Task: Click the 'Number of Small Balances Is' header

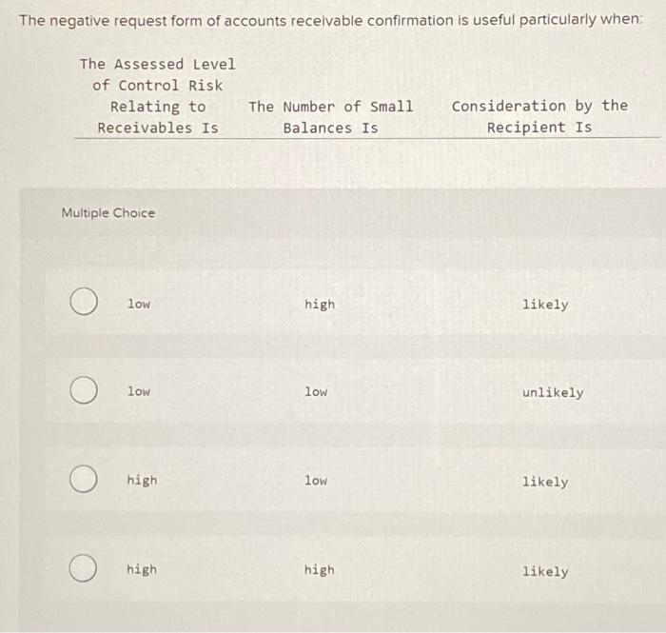Action: click(x=331, y=117)
